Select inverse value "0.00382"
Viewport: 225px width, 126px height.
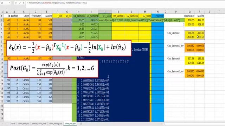click(190, 46)
